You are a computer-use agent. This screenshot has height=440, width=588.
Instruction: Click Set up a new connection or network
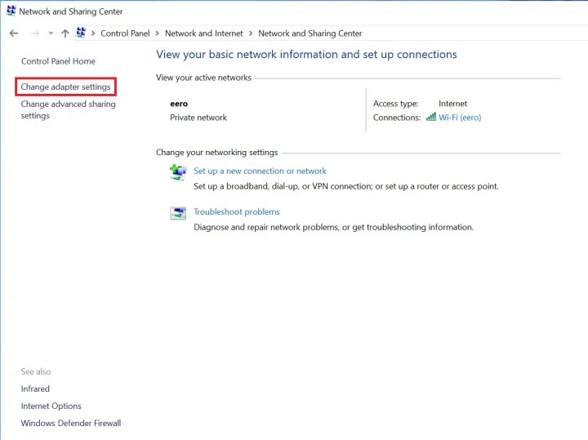click(x=260, y=171)
